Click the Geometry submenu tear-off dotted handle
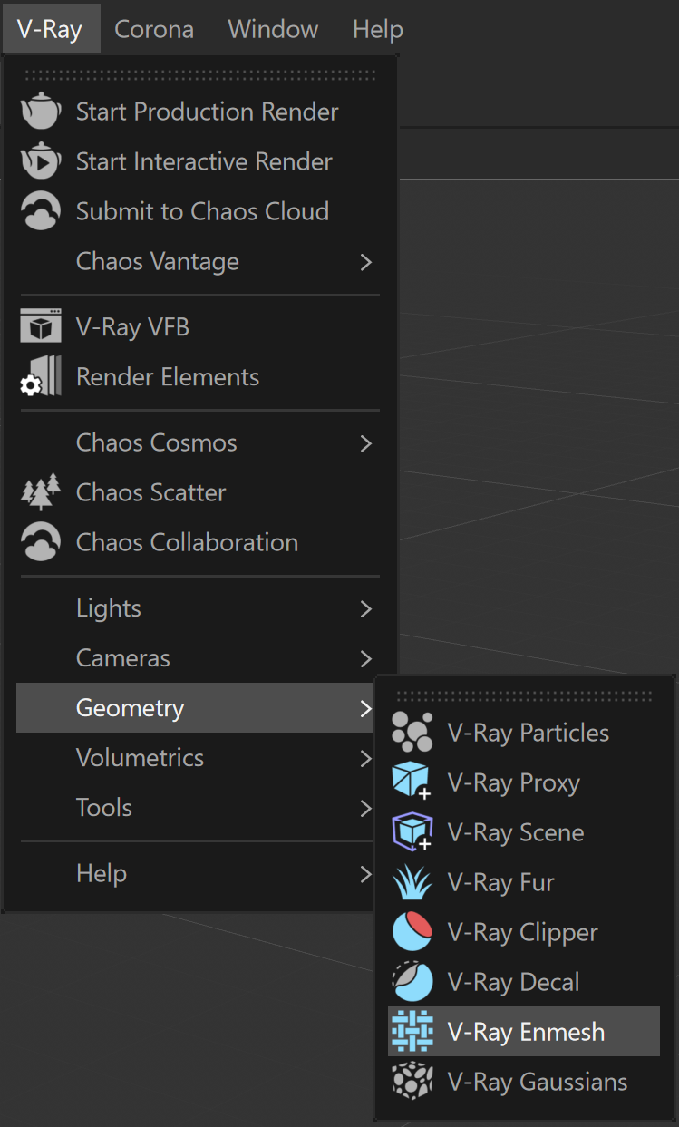 524,696
